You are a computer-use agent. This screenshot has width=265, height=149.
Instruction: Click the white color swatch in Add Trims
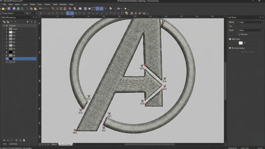pyautogui.click(x=241, y=43)
